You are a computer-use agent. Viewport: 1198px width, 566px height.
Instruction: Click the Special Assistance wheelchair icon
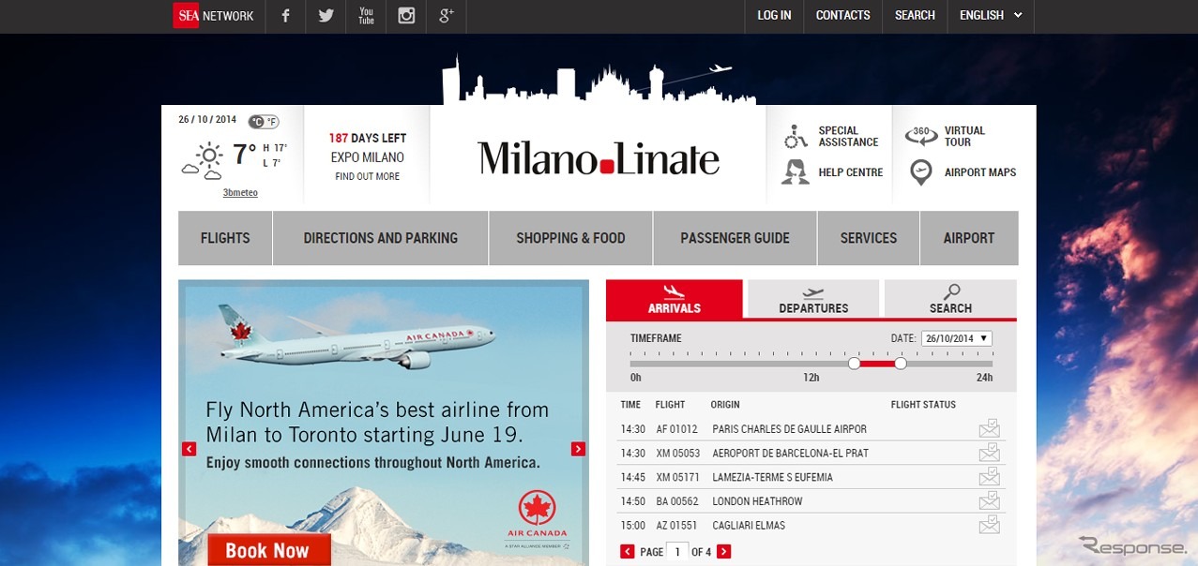coord(796,137)
